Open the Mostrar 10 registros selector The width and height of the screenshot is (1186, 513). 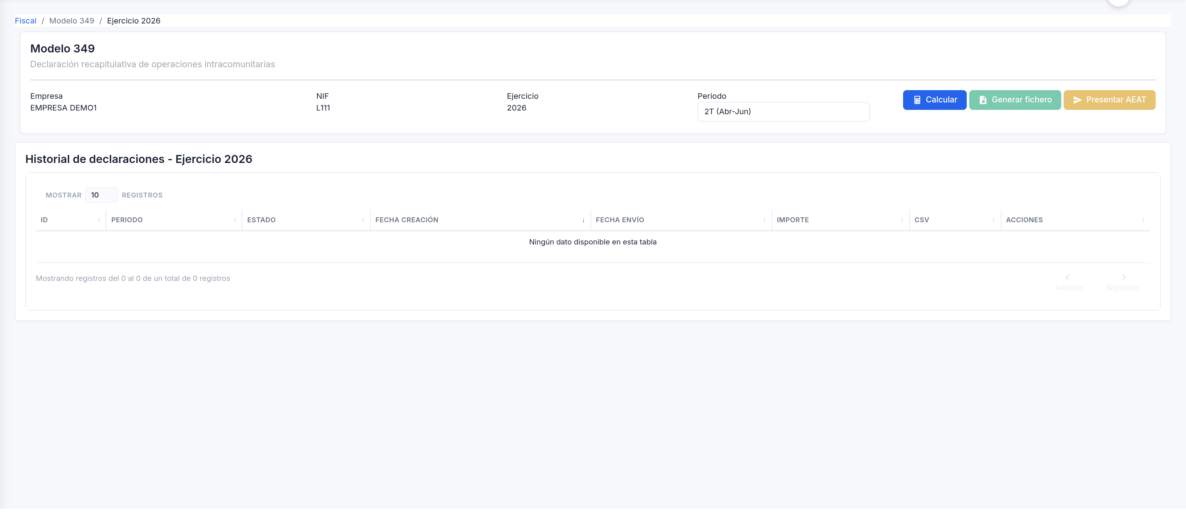click(x=101, y=195)
